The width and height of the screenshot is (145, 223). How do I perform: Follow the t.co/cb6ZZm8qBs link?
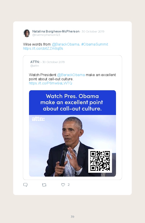tap(43, 49)
